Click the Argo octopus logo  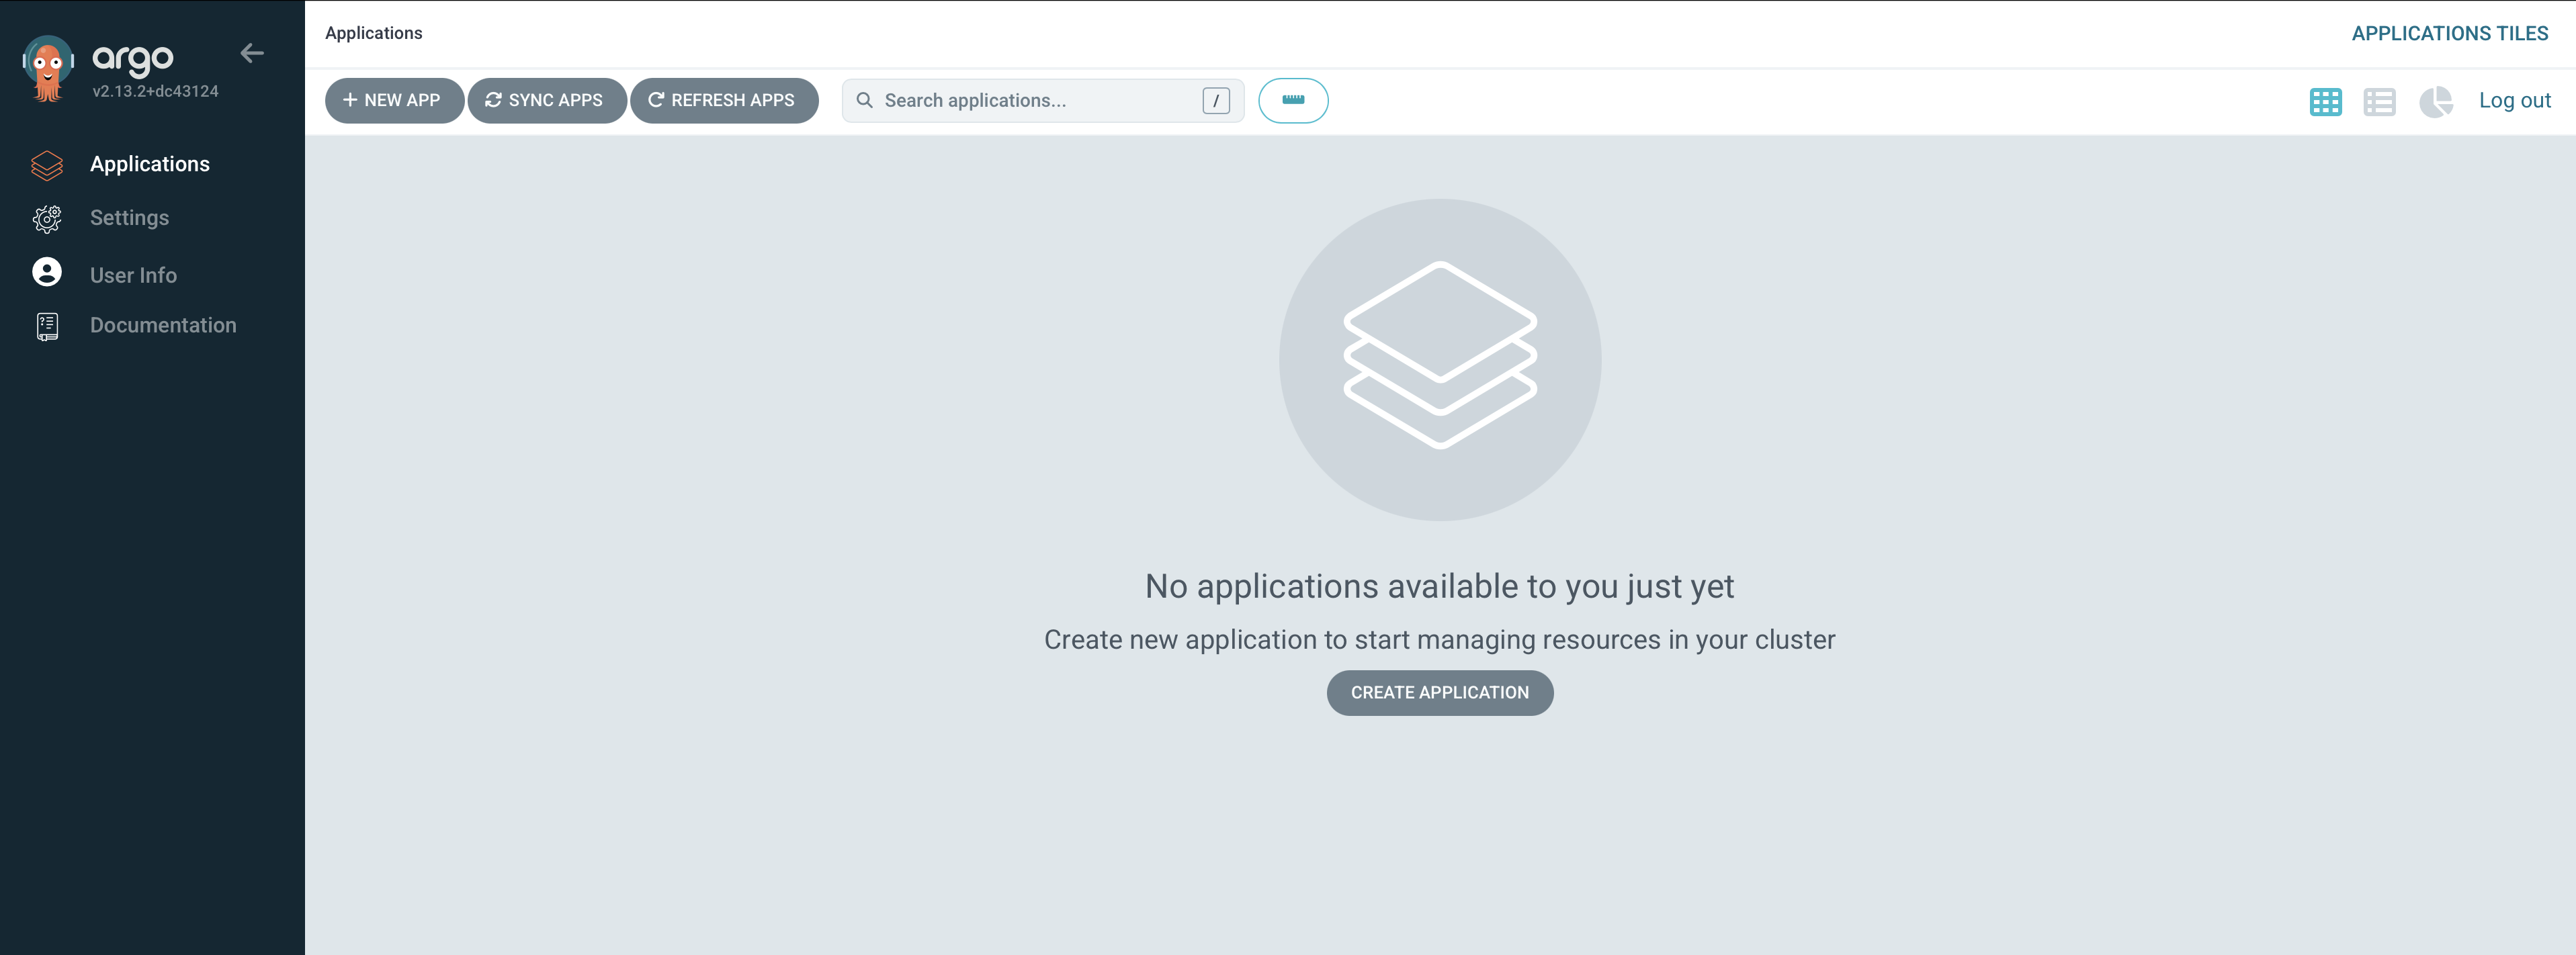tap(47, 68)
